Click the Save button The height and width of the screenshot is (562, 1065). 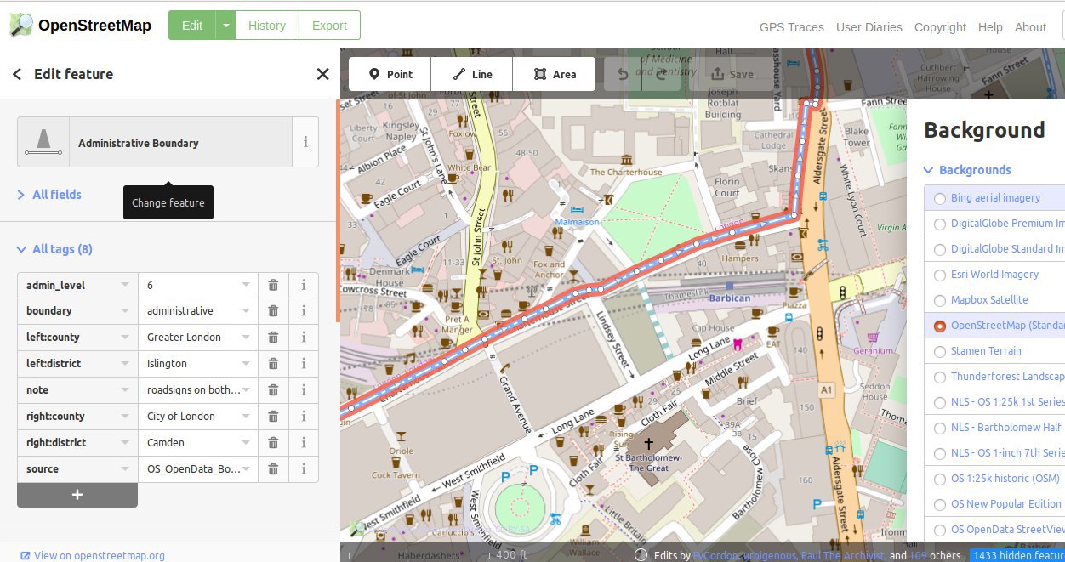pos(732,74)
